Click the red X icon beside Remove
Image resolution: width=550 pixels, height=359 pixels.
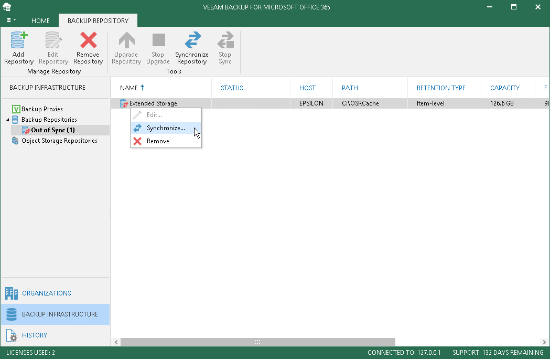137,141
